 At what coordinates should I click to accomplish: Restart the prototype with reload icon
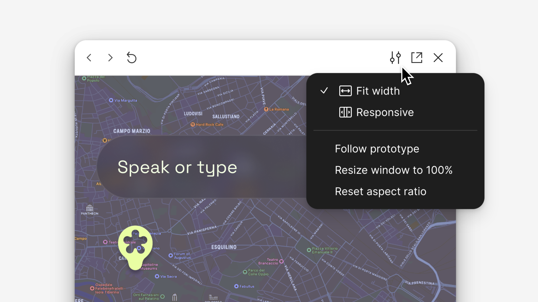click(x=131, y=58)
